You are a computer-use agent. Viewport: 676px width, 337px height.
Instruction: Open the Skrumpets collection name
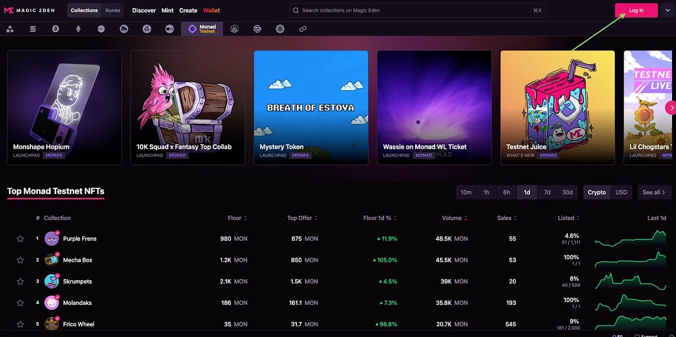[77, 282]
